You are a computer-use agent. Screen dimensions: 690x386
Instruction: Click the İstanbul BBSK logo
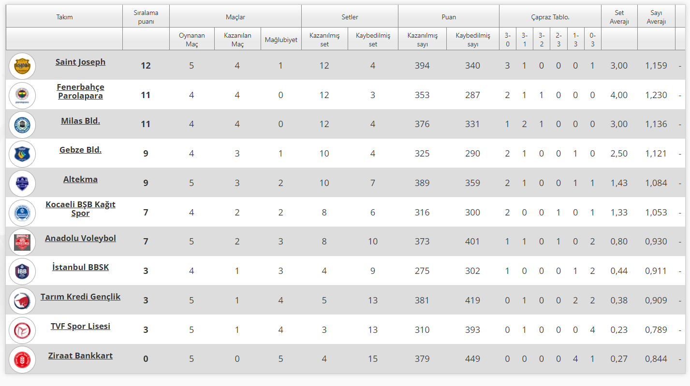pyautogui.click(x=22, y=271)
